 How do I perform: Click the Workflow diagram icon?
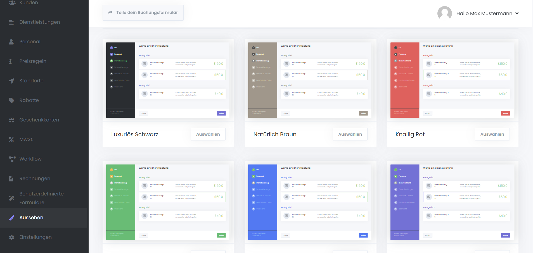tap(11, 159)
